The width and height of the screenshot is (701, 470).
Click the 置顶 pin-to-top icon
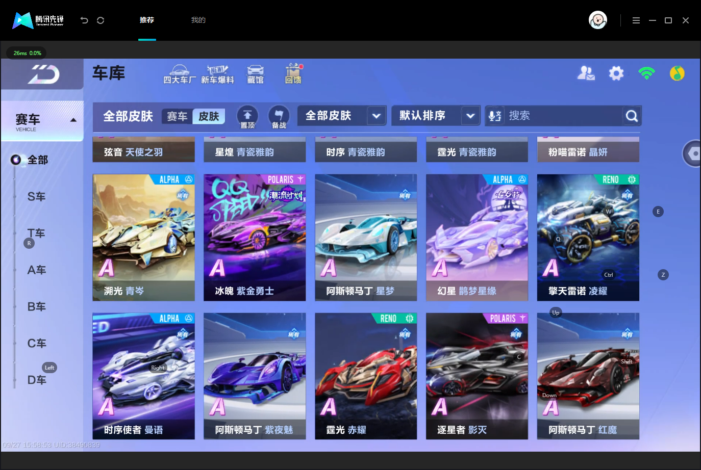pos(247,117)
